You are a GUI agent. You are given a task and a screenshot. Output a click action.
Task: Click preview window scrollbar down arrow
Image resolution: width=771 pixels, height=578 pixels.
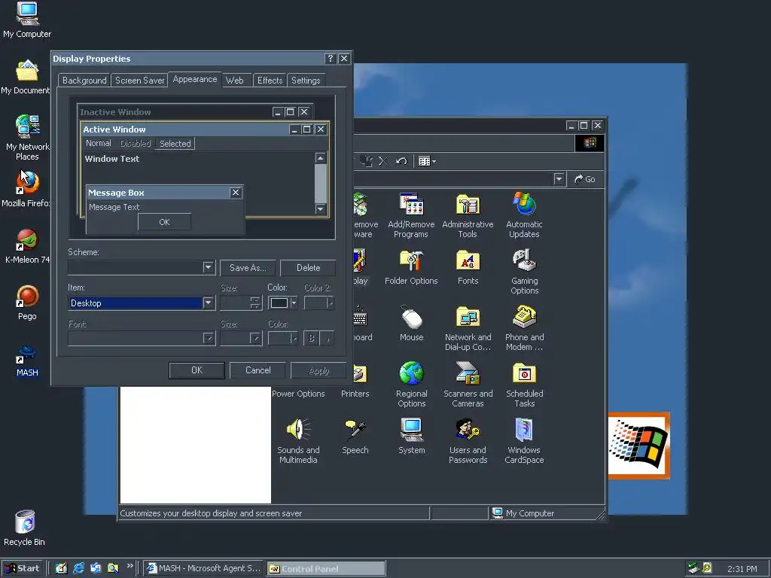[x=320, y=209]
